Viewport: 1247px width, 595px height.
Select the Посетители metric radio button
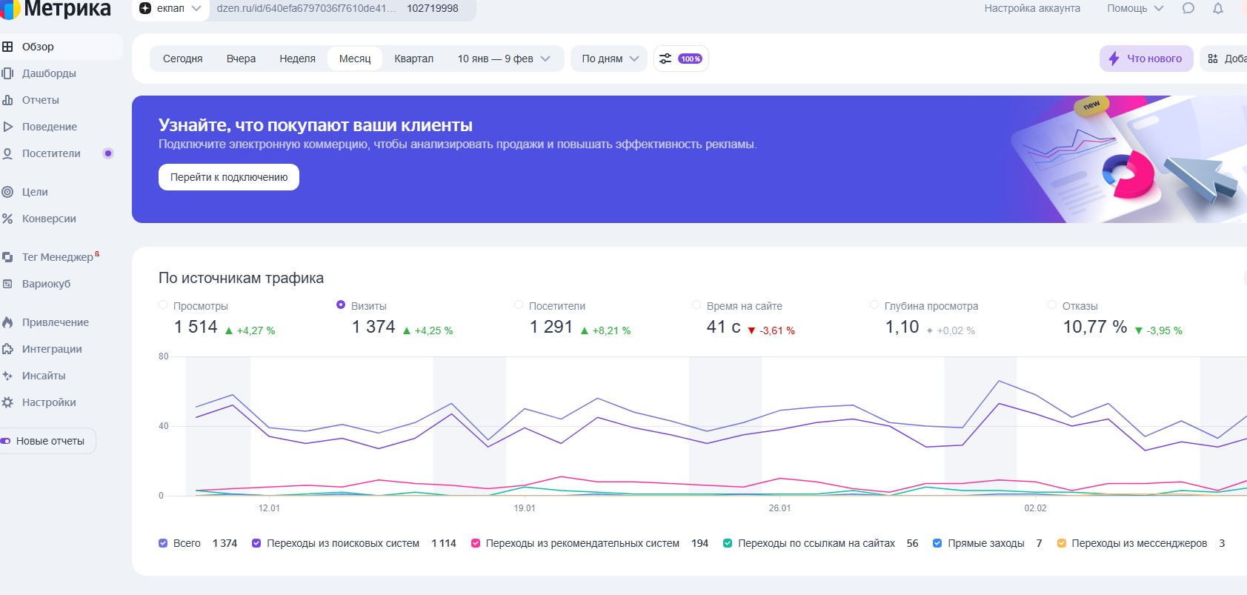click(x=519, y=305)
